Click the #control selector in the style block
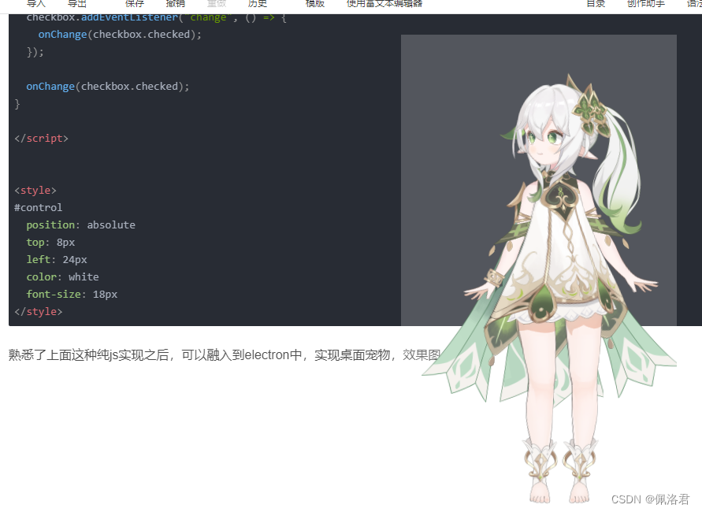Image resolution: width=702 pixels, height=512 pixels. click(x=38, y=207)
